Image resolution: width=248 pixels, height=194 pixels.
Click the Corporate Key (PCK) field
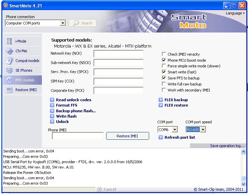[118, 90]
